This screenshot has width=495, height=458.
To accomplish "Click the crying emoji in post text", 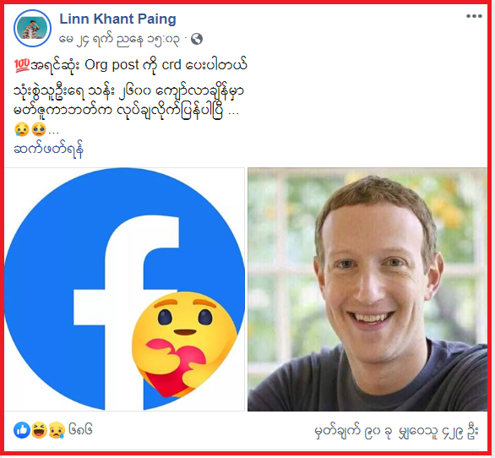I will (x=22, y=129).
